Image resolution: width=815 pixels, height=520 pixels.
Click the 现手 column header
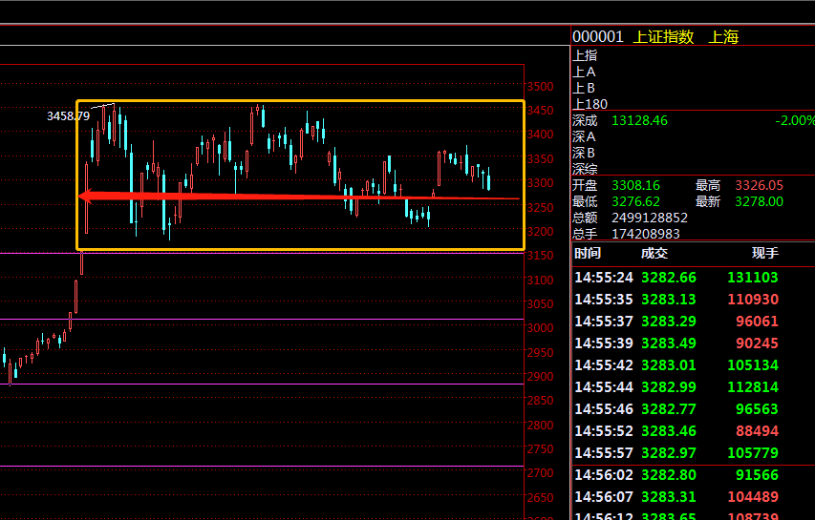click(765, 253)
